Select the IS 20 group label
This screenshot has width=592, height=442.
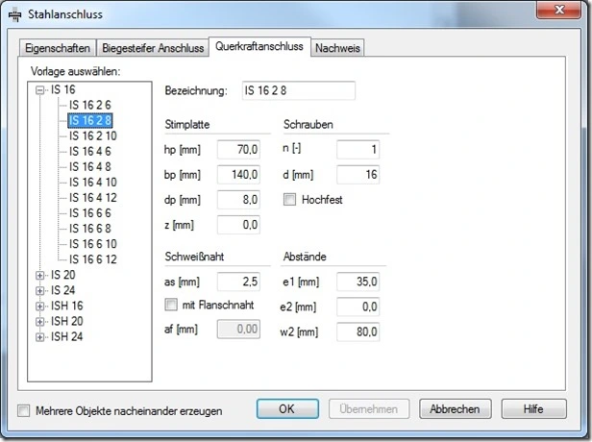click(x=63, y=275)
